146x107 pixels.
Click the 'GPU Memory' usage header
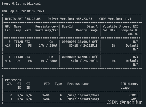pos(129,84)
